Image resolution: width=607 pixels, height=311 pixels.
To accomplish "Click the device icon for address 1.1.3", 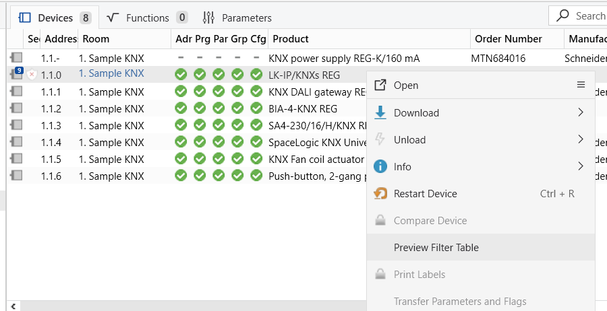I will 16,125.
